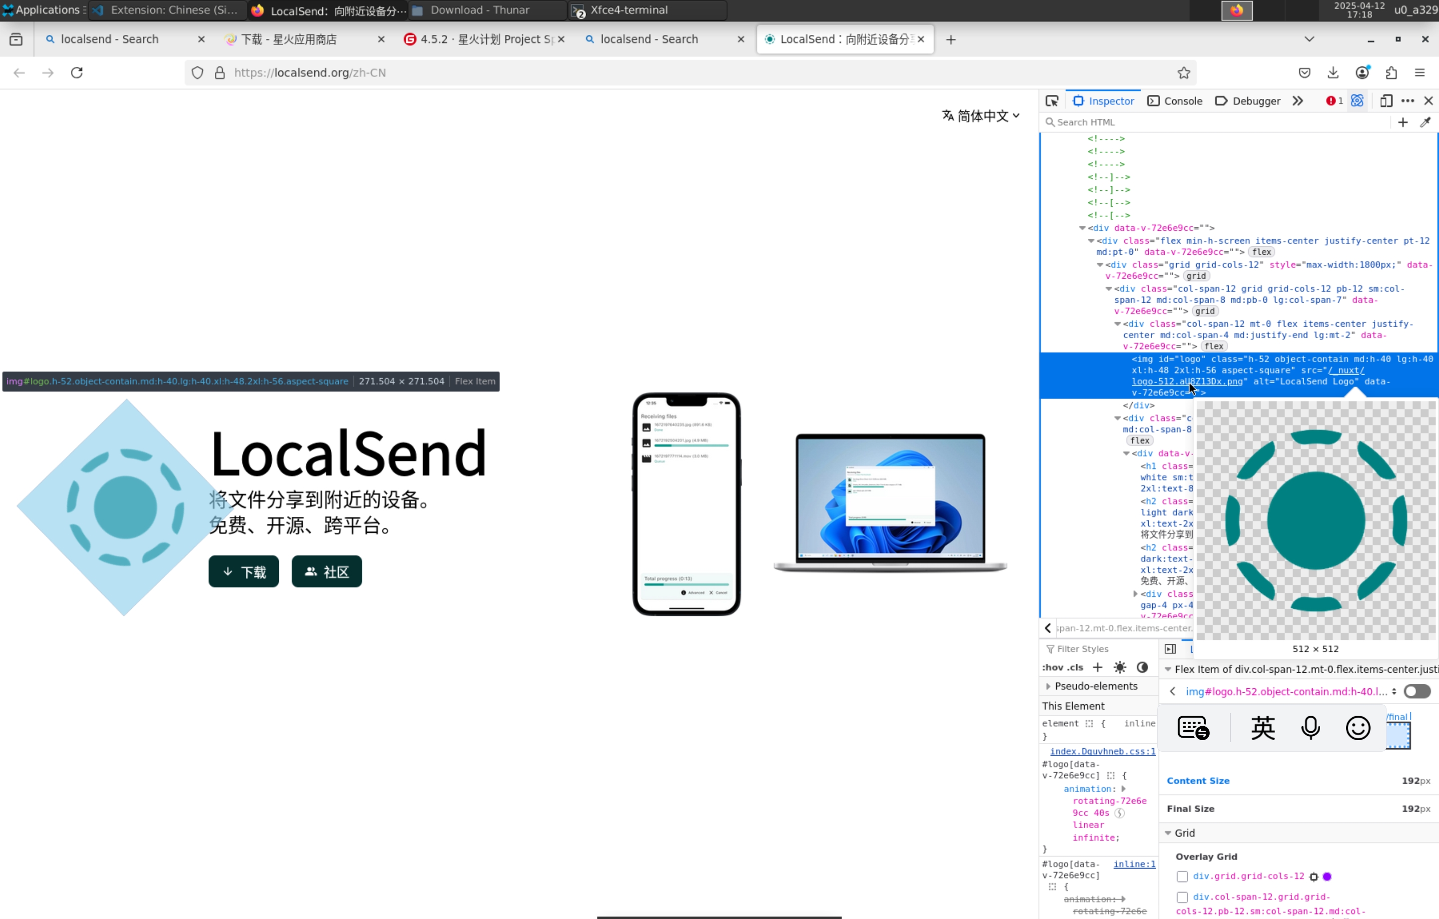
Task: Open the 简体中文 language dropdown
Action: point(981,116)
